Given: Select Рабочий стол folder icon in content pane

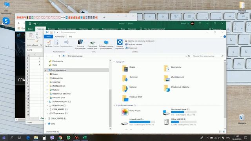Looking at the screenshot, I should [125, 98].
